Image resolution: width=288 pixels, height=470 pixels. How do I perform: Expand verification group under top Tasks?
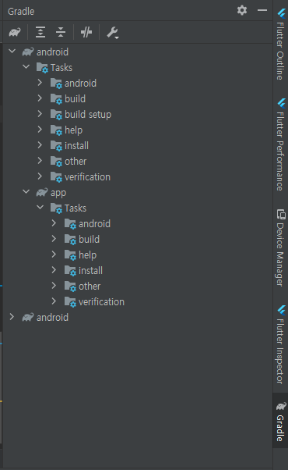(x=40, y=176)
